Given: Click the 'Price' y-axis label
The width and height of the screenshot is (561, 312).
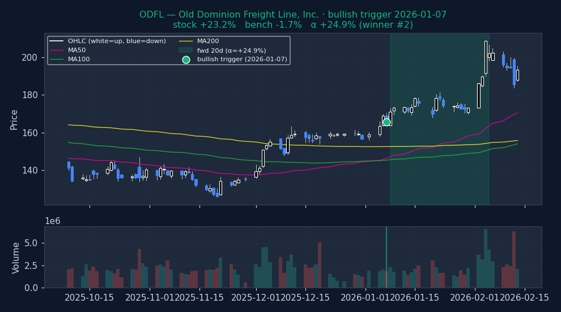Looking at the screenshot, I should 14,119.
